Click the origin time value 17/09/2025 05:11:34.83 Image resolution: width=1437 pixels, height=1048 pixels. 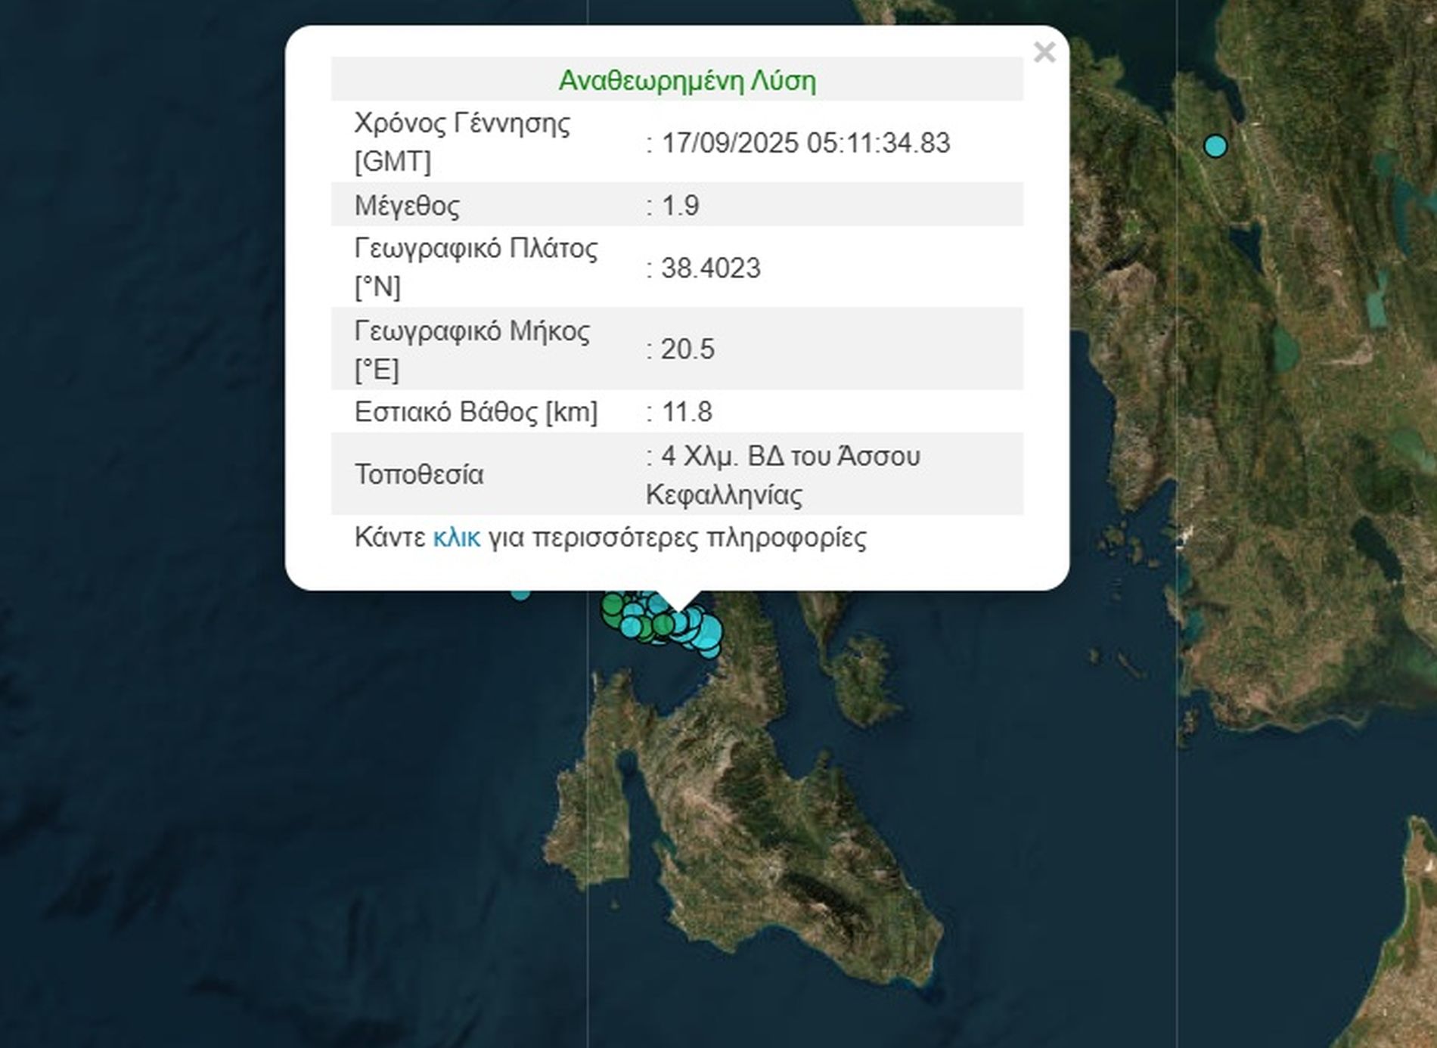[805, 143]
